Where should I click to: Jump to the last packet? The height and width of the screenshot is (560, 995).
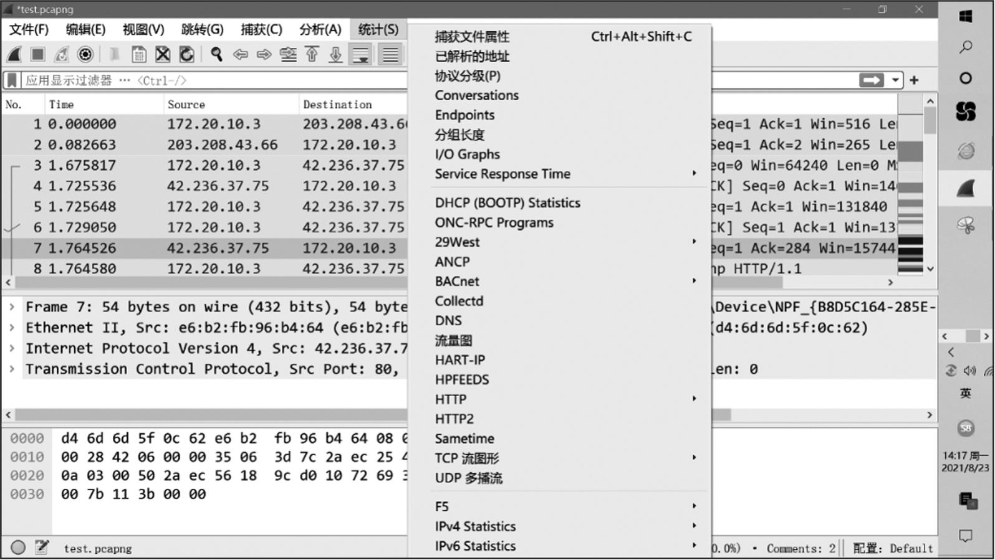point(335,55)
